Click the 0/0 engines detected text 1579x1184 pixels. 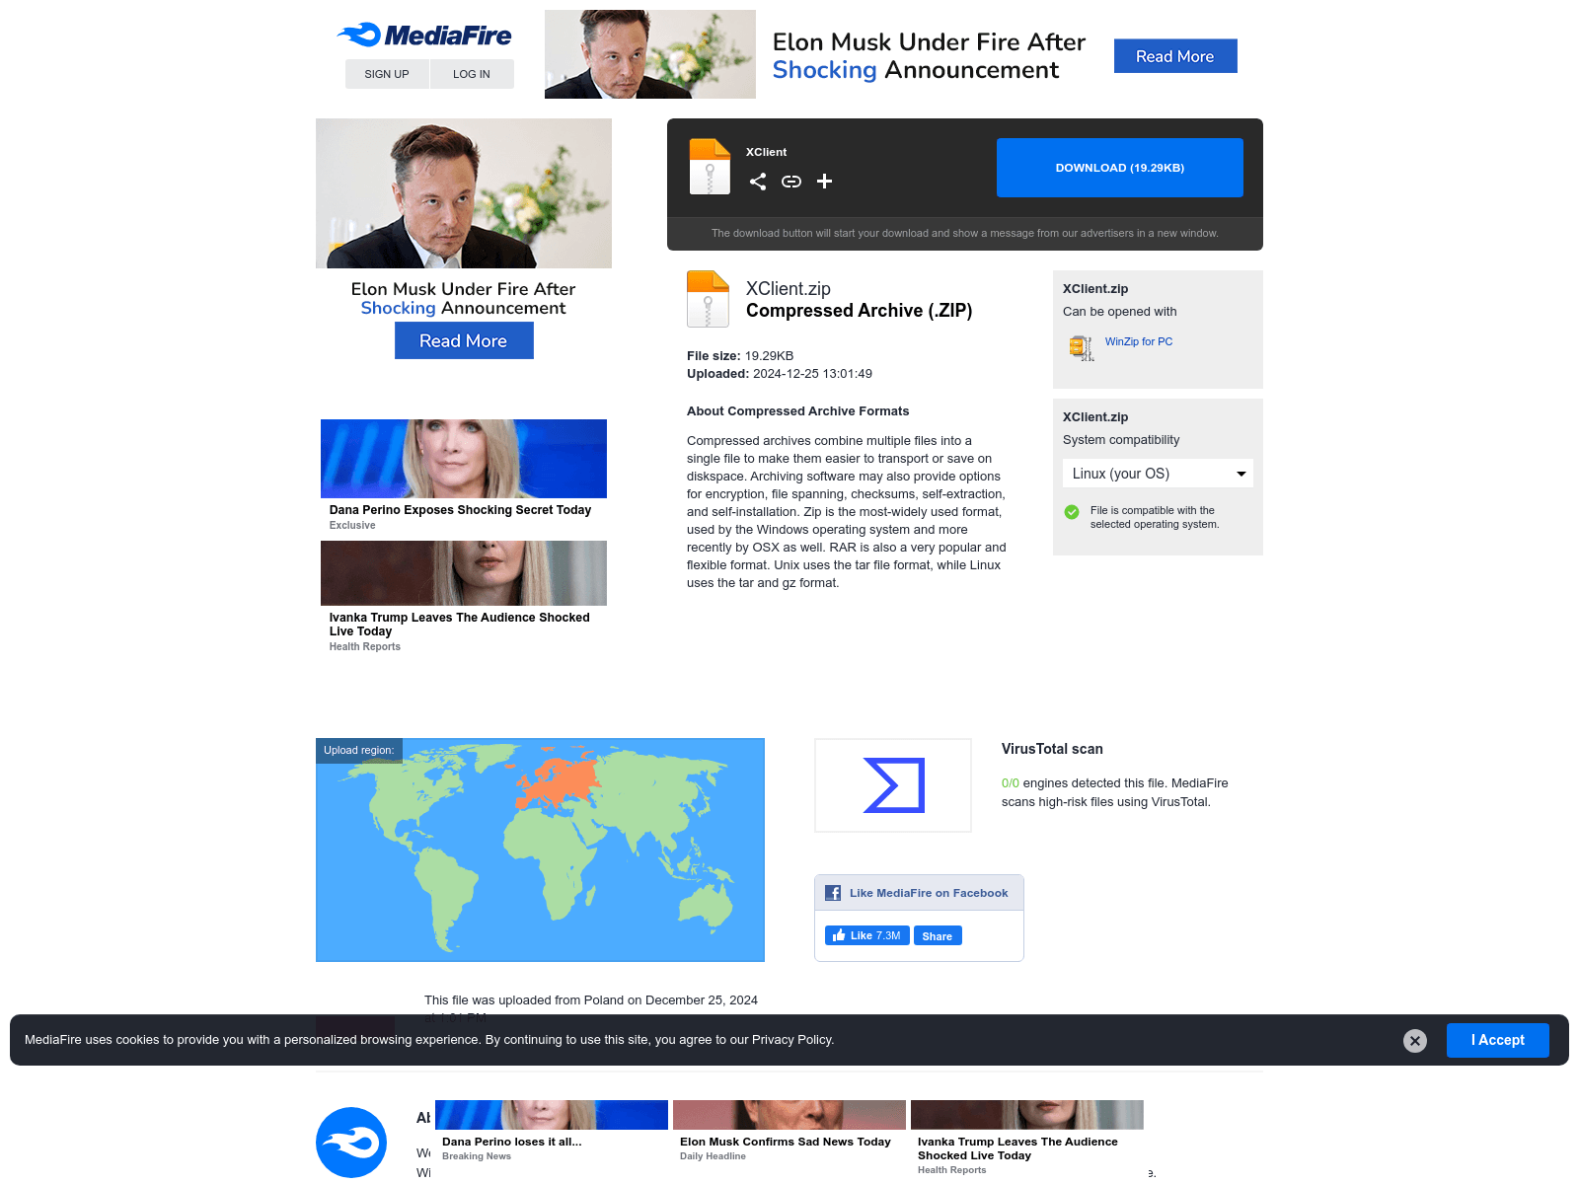[1115, 792]
